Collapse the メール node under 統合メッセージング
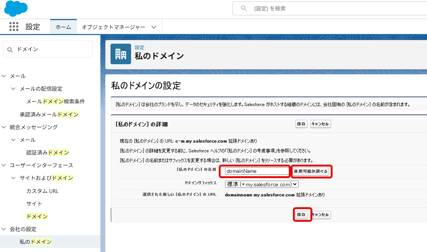427x252 pixels. pos(13,140)
